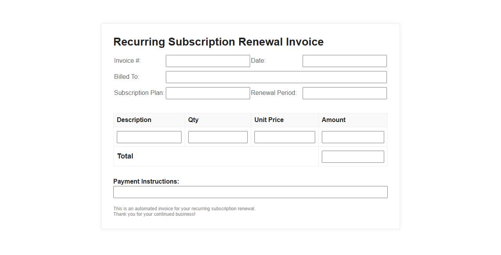Screen dimensions: 501x255
Task: Select the Billed To text box
Action: (x=276, y=77)
